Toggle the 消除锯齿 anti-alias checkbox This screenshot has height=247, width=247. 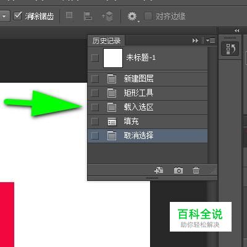(x=17, y=16)
